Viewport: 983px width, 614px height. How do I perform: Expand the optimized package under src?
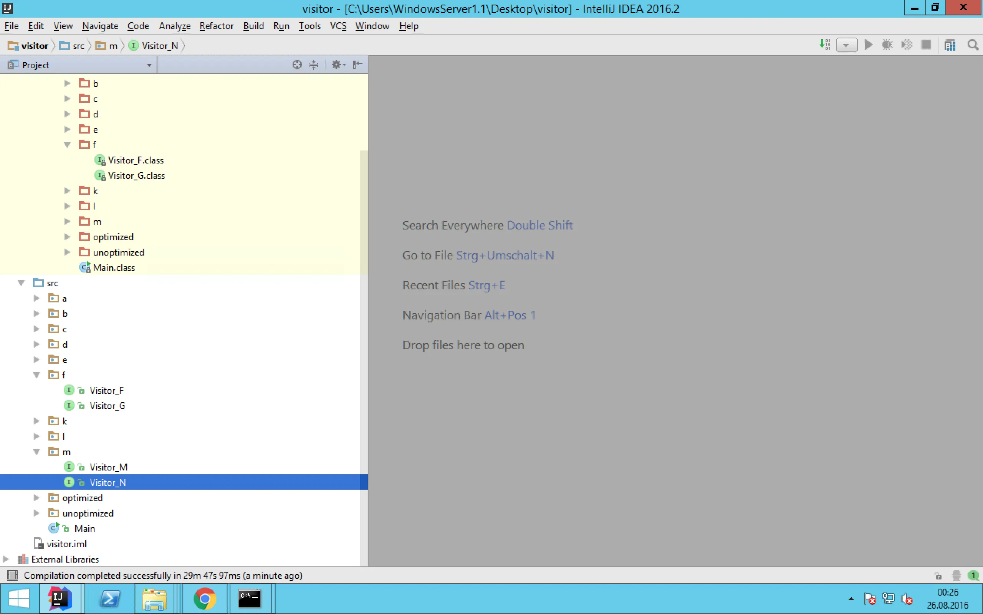coord(36,498)
